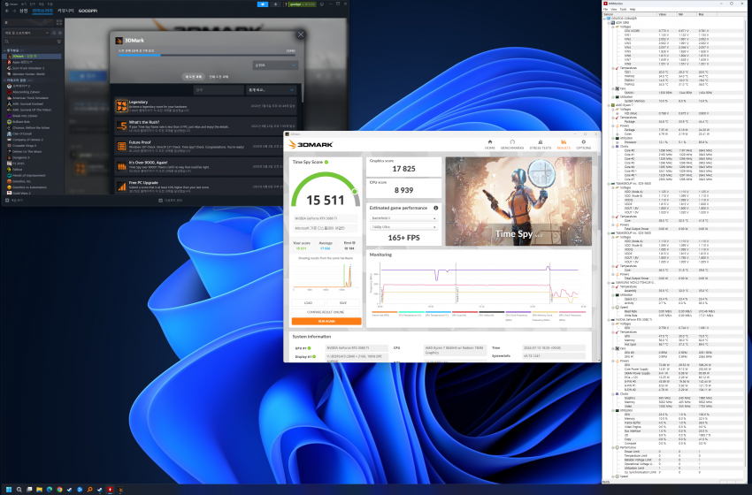
Task: Select the unlocked achievements tab pill
Action: coord(194,77)
